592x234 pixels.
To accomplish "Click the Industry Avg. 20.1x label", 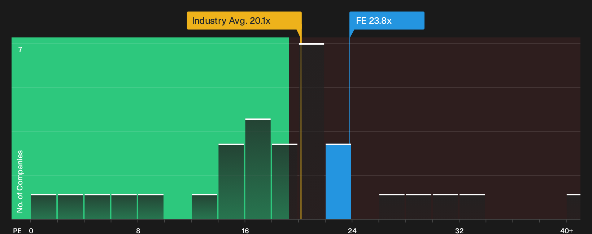I will click(244, 21).
